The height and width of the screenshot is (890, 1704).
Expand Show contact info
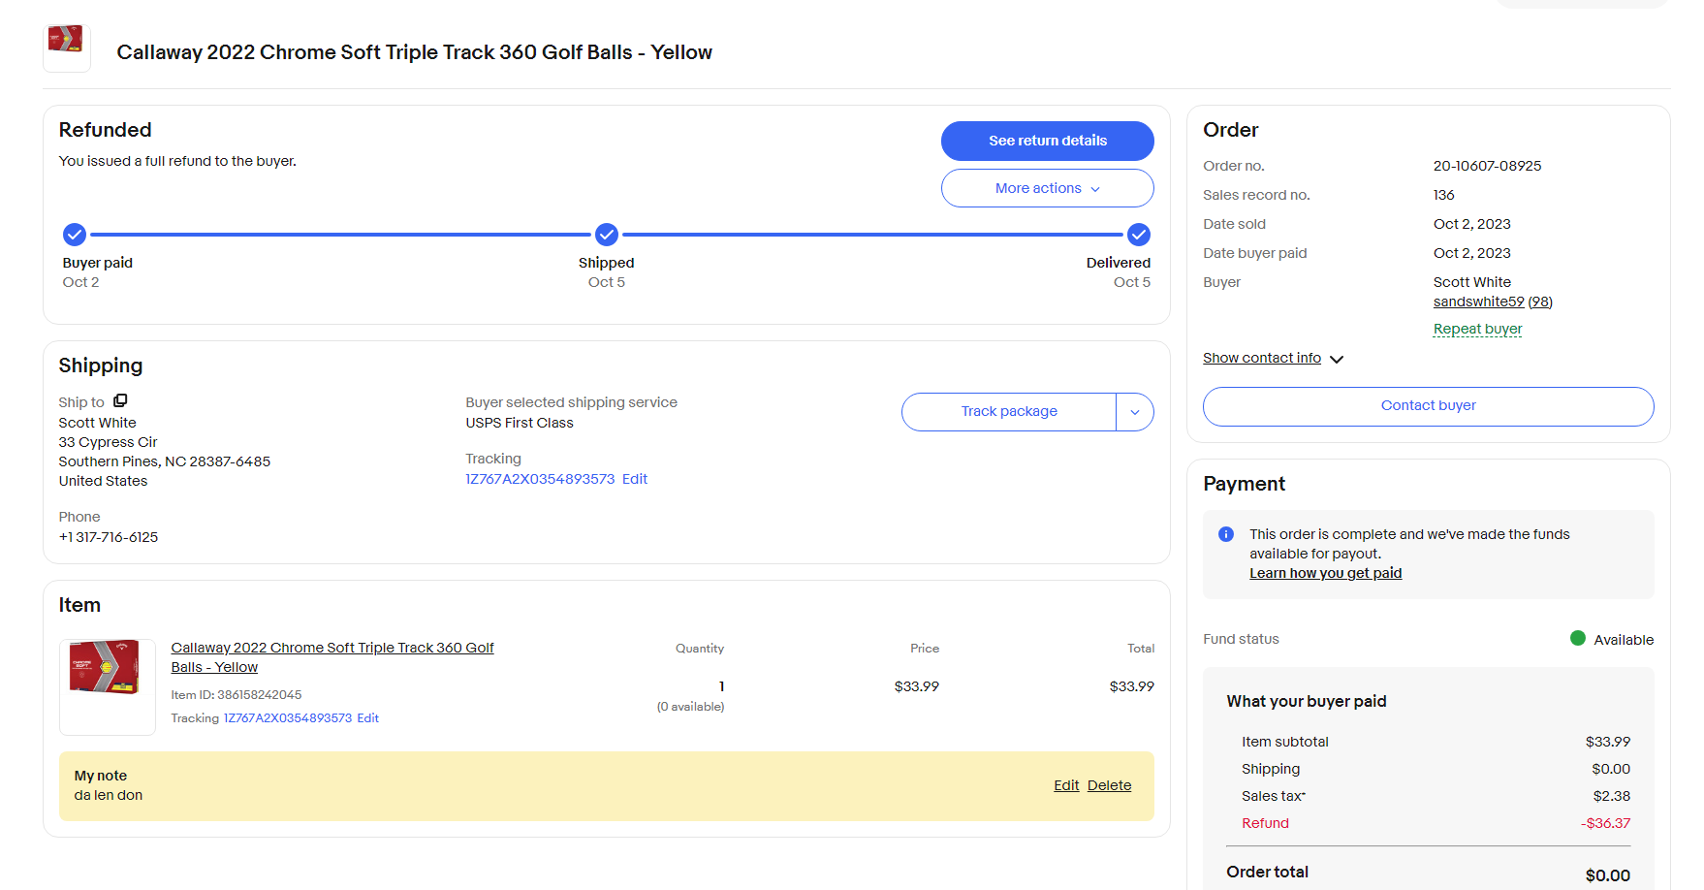tap(1262, 358)
